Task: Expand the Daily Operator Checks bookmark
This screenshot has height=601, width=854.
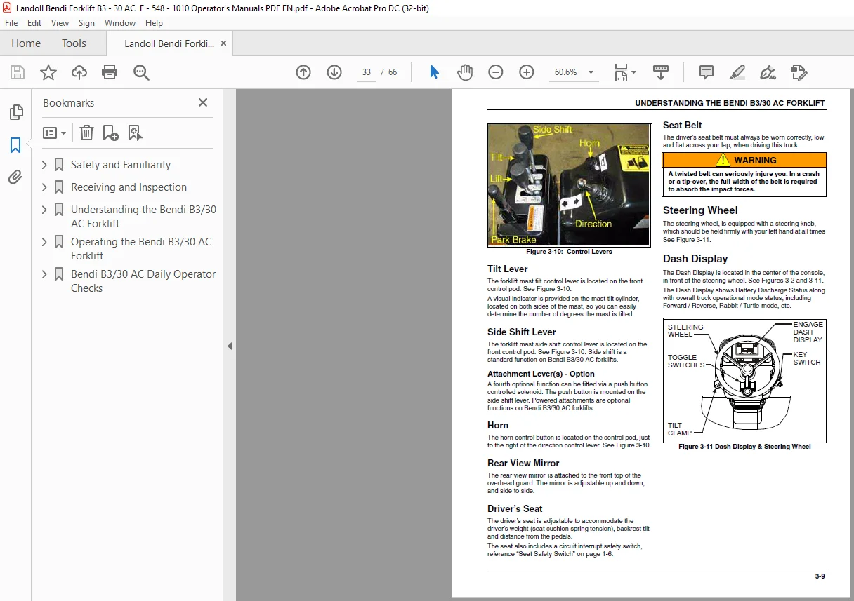Action: (44, 274)
